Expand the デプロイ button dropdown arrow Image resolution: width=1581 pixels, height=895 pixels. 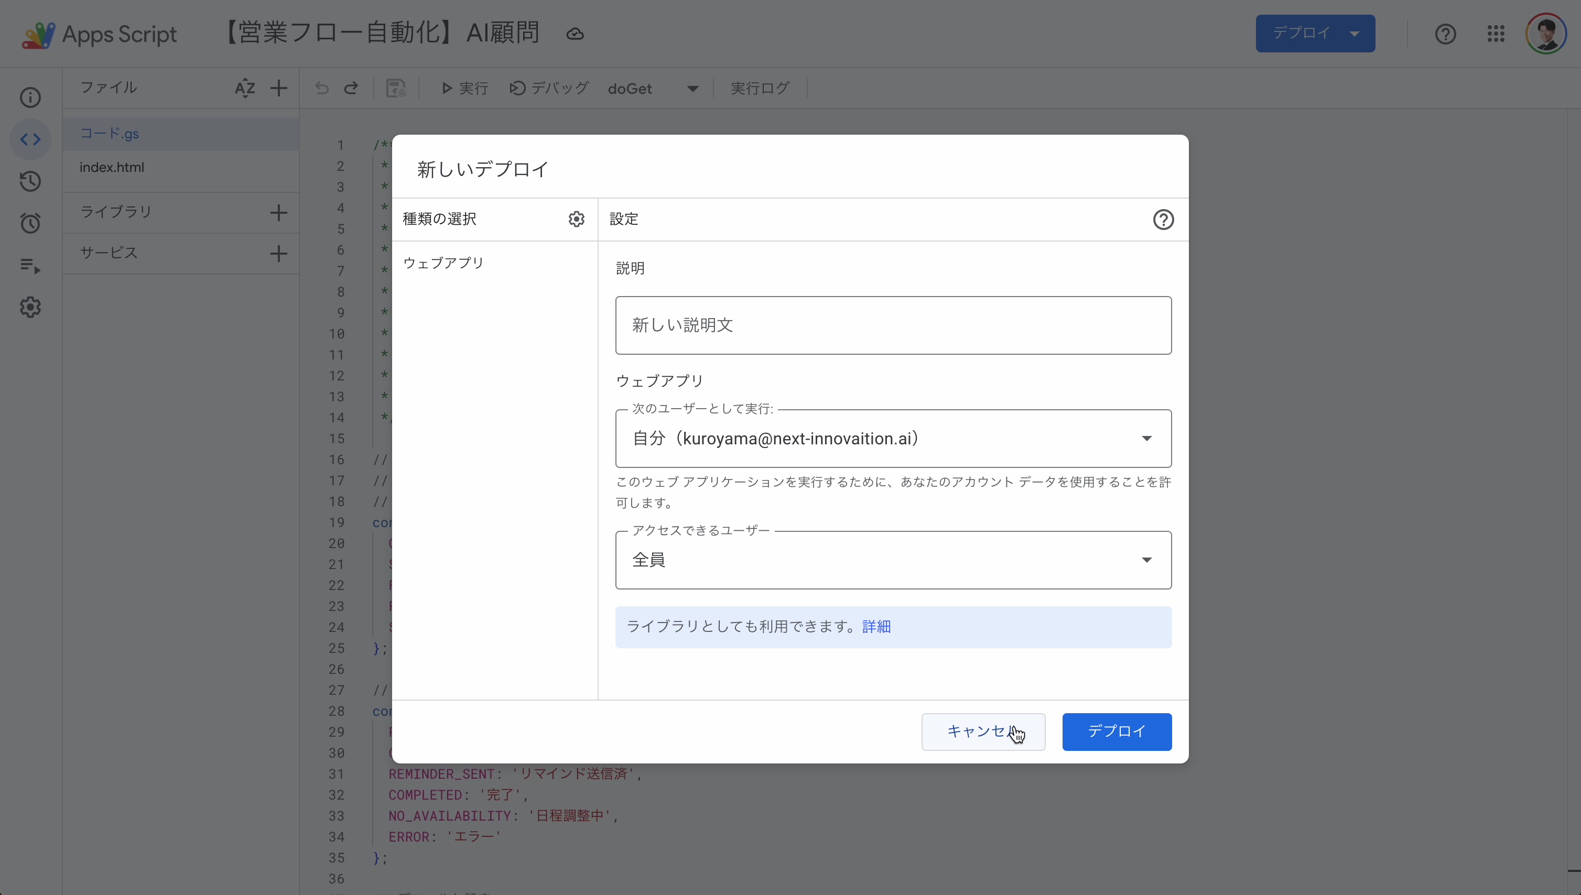pos(1355,33)
